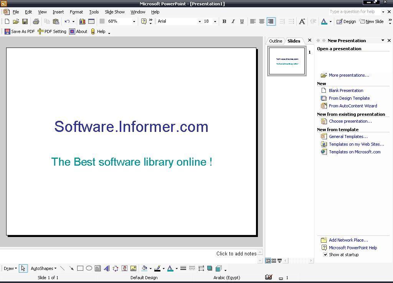Save the presentation with the floppy disk icon

[x=25, y=21]
